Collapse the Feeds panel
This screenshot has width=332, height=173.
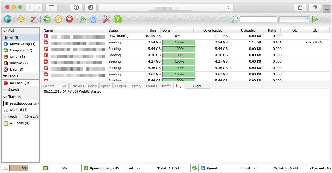[x=5, y=117]
